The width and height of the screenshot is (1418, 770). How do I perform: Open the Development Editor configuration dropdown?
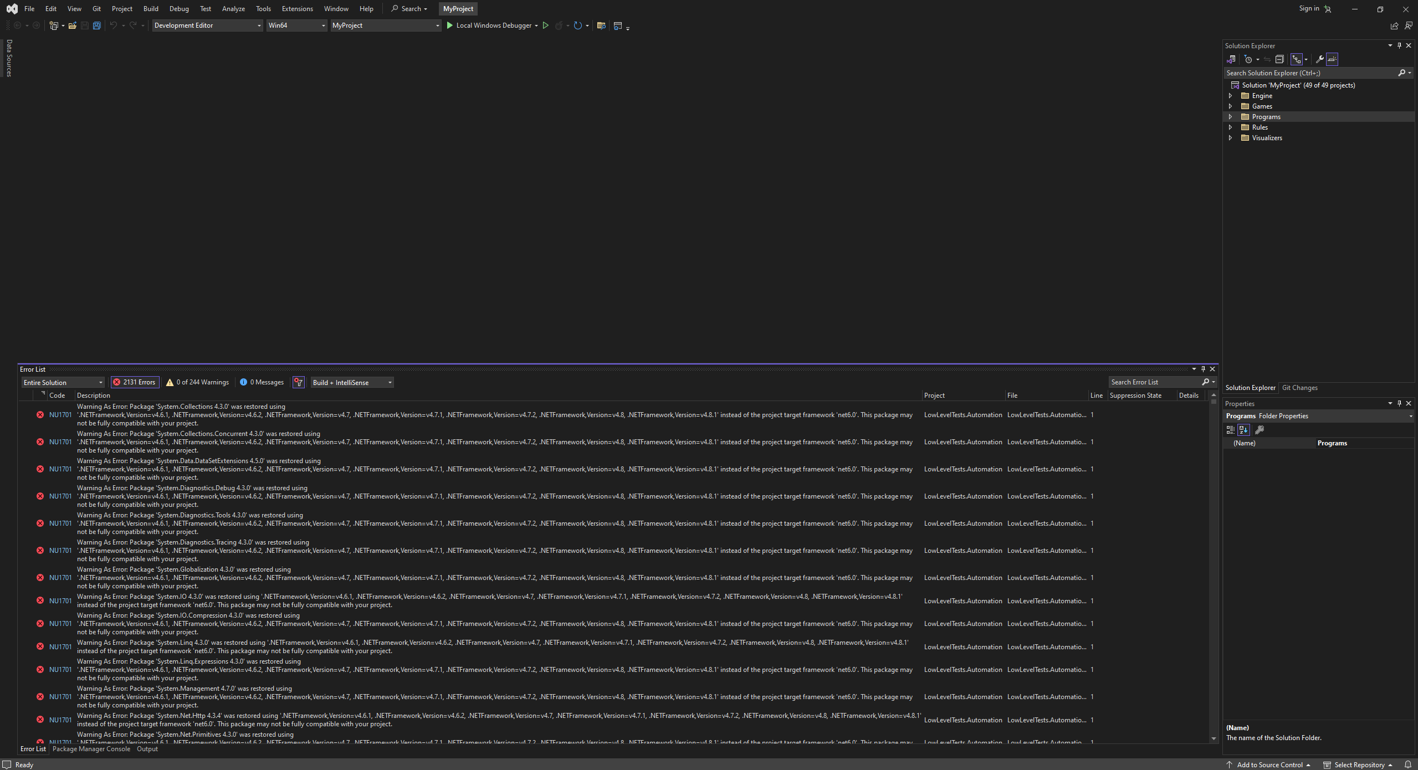(207, 25)
